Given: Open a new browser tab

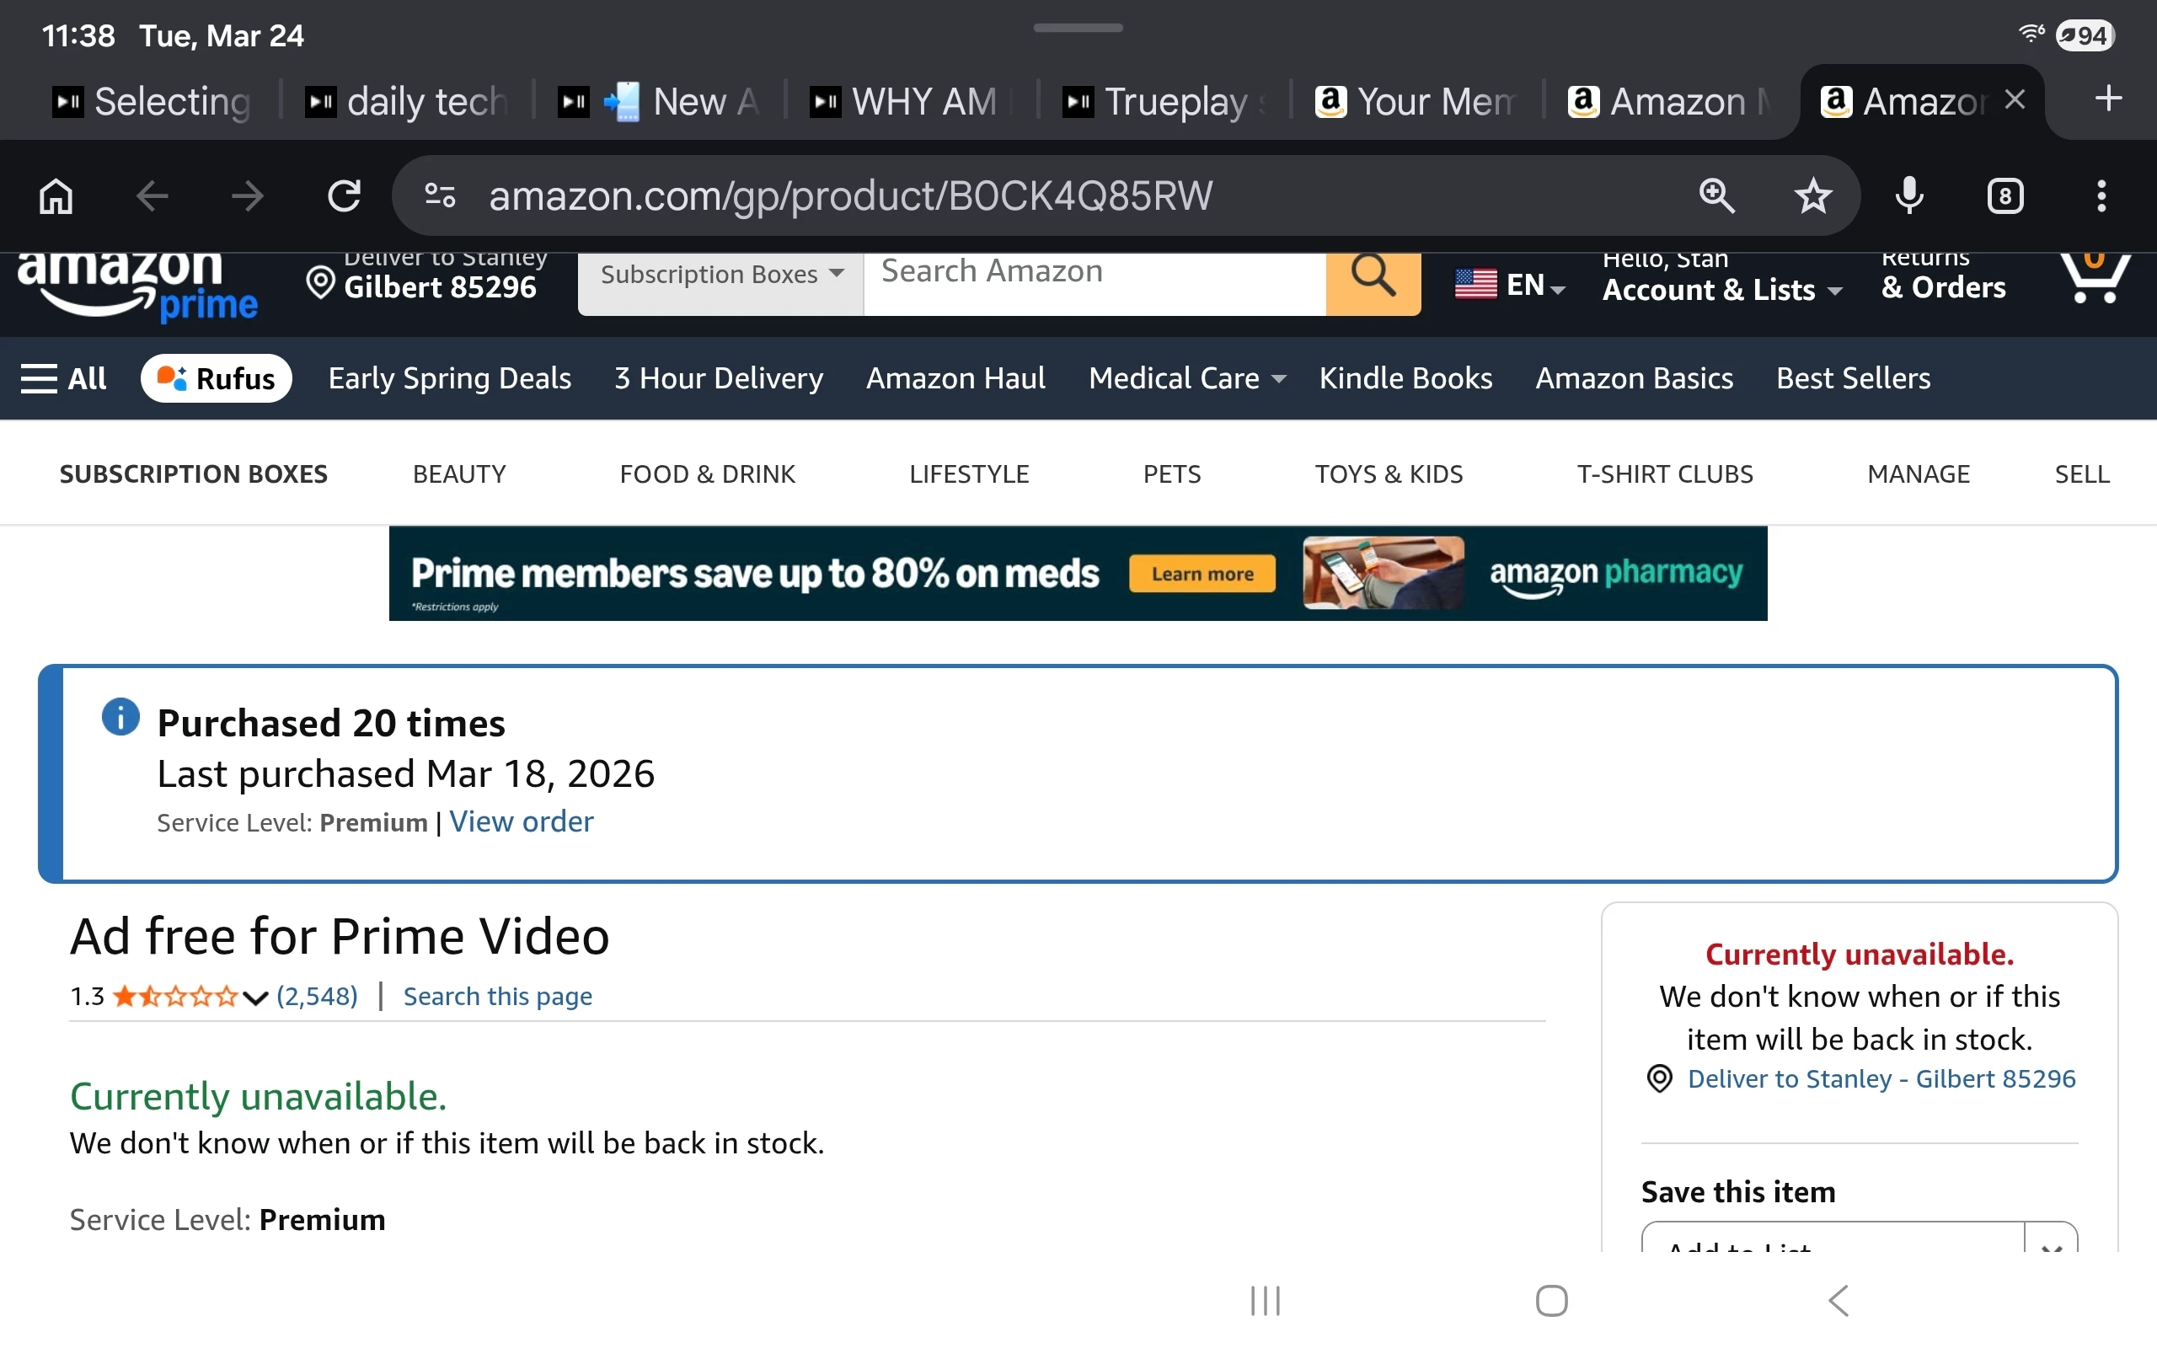Looking at the screenshot, I should (2108, 99).
